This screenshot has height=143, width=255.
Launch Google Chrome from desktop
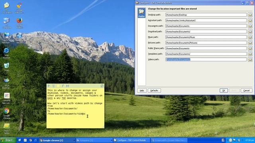pos(7,114)
